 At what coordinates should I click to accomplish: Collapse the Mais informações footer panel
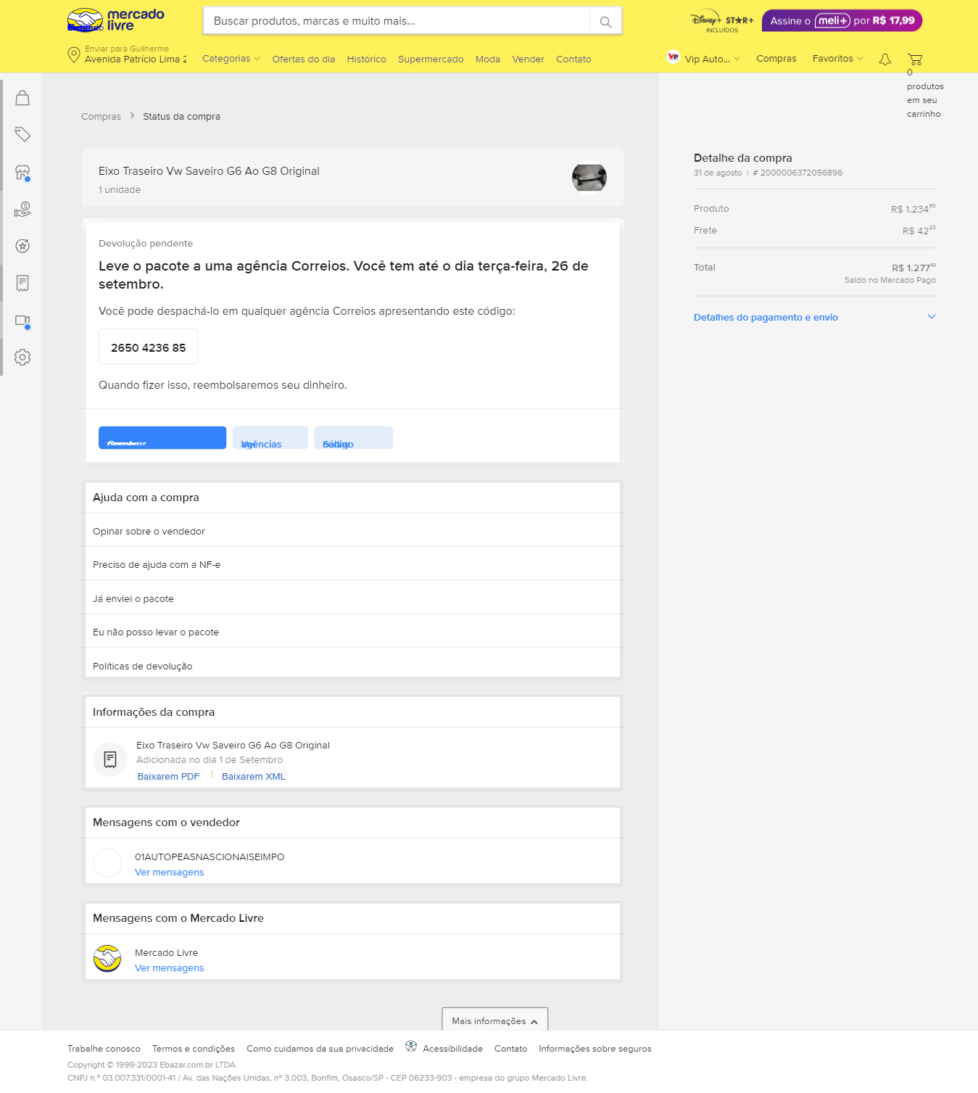click(494, 1020)
